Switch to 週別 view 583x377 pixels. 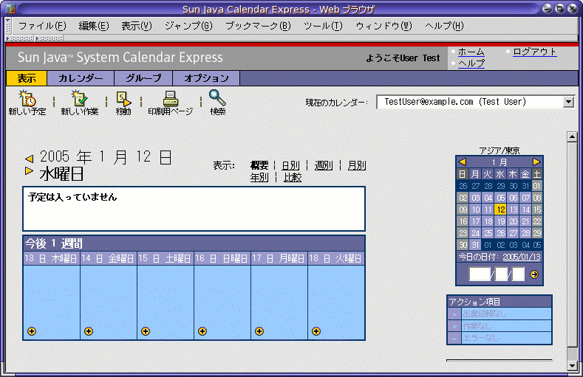324,165
